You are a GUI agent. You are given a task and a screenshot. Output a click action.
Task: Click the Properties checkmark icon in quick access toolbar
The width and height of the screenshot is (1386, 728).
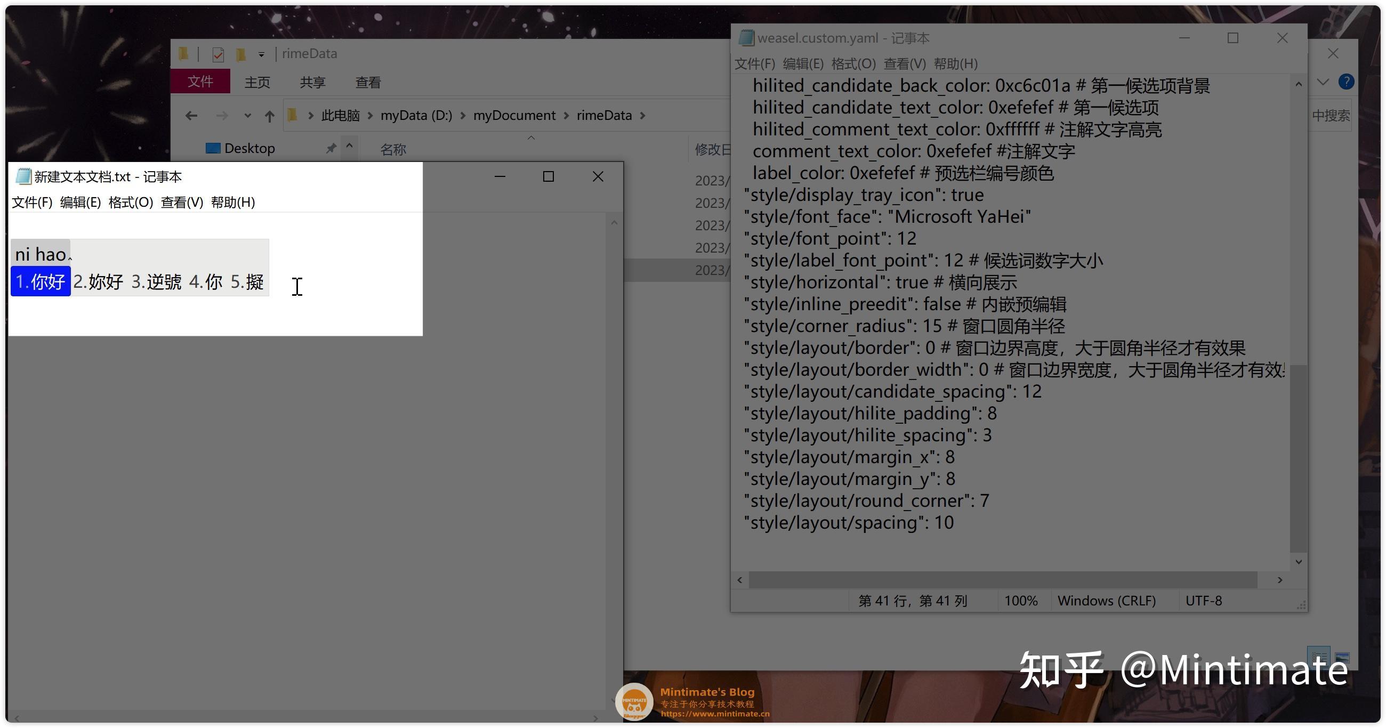pos(218,54)
